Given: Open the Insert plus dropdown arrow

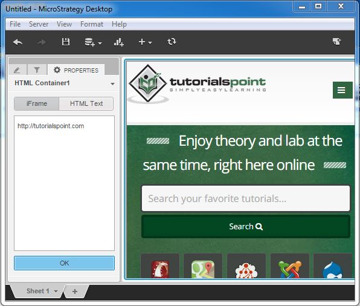Looking at the screenshot, I should coord(150,43).
